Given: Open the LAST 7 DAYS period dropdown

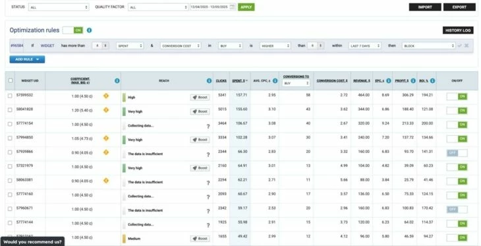Looking at the screenshot, I should click(x=365, y=46).
